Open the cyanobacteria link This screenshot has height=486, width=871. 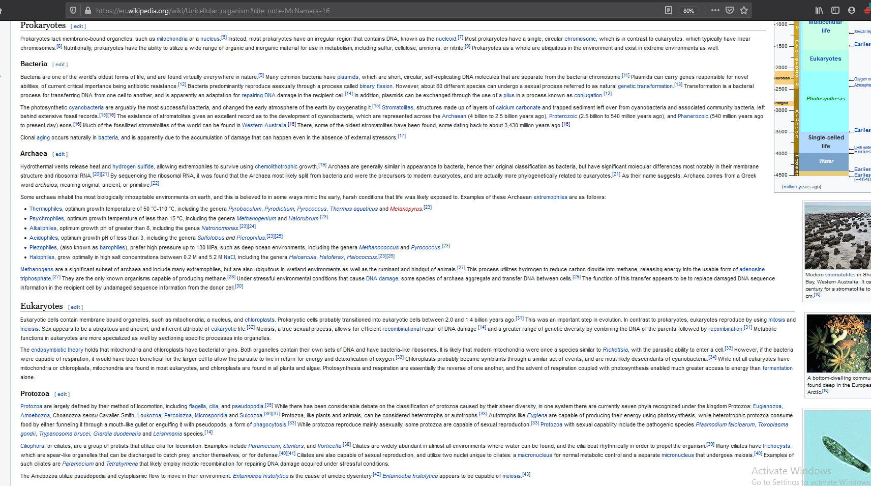86,108
